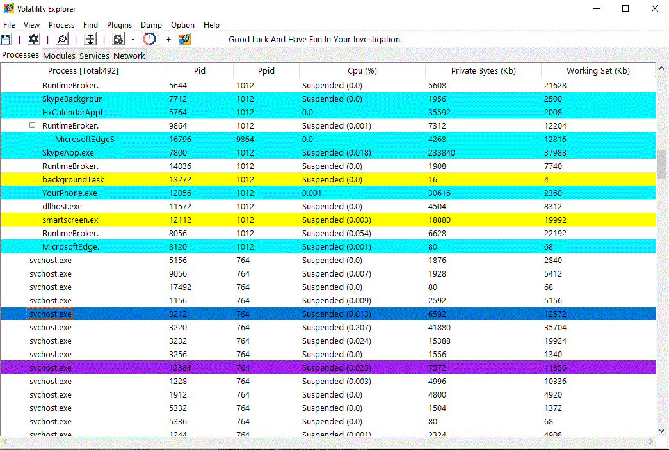The image size is (669, 450).
Task: Switch to the Network tab
Action: tap(129, 56)
